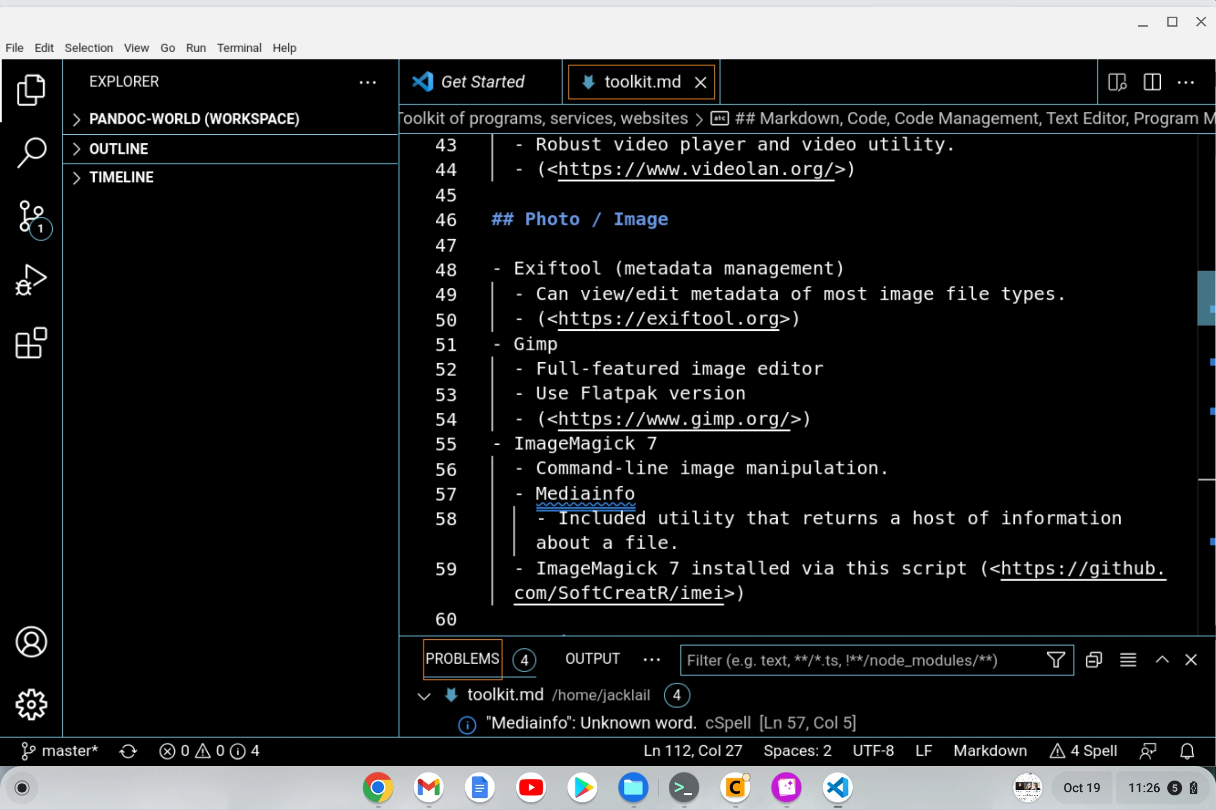Open the Terminal menu
Screen dimensions: 1216x810
click(x=239, y=48)
